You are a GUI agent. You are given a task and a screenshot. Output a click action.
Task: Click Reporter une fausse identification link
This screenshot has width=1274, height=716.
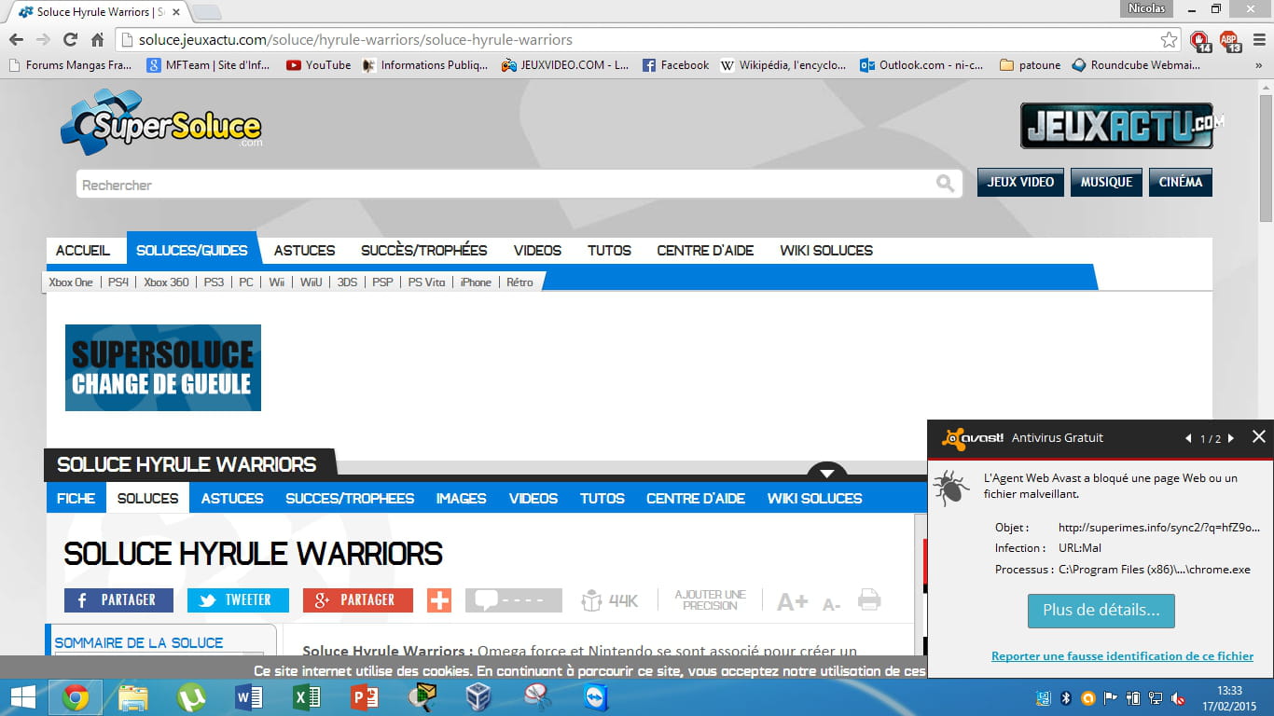pyautogui.click(x=1122, y=656)
